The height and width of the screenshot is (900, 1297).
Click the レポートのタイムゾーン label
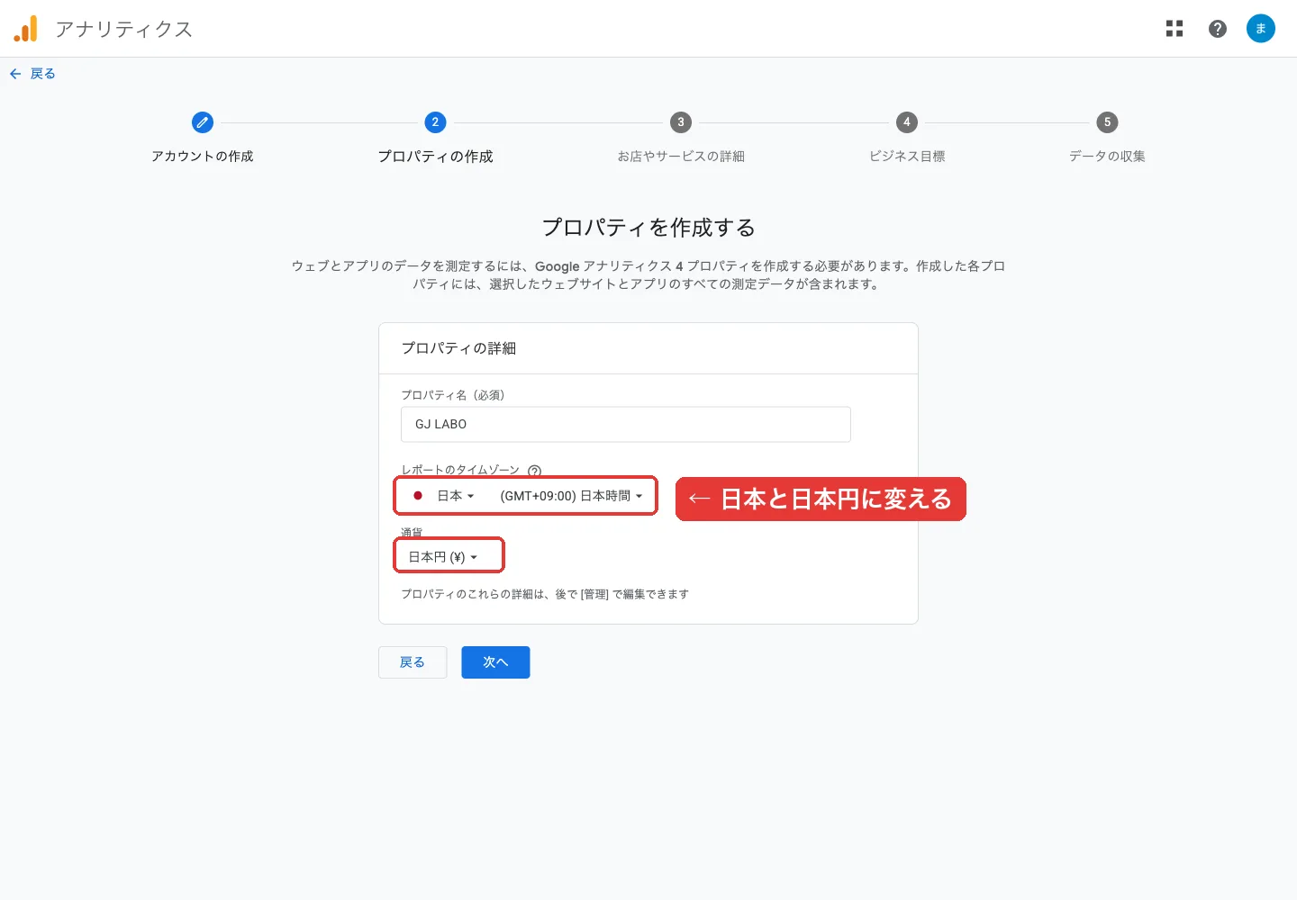tap(460, 470)
